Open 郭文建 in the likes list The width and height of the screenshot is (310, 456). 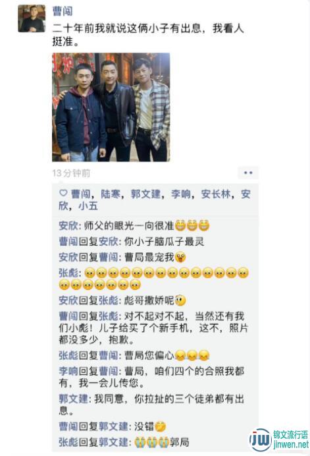pyautogui.click(x=146, y=194)
